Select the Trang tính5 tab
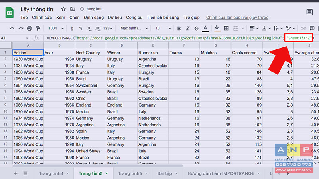The height and width of the screenshot is (179, 319). tap(91, 173)
